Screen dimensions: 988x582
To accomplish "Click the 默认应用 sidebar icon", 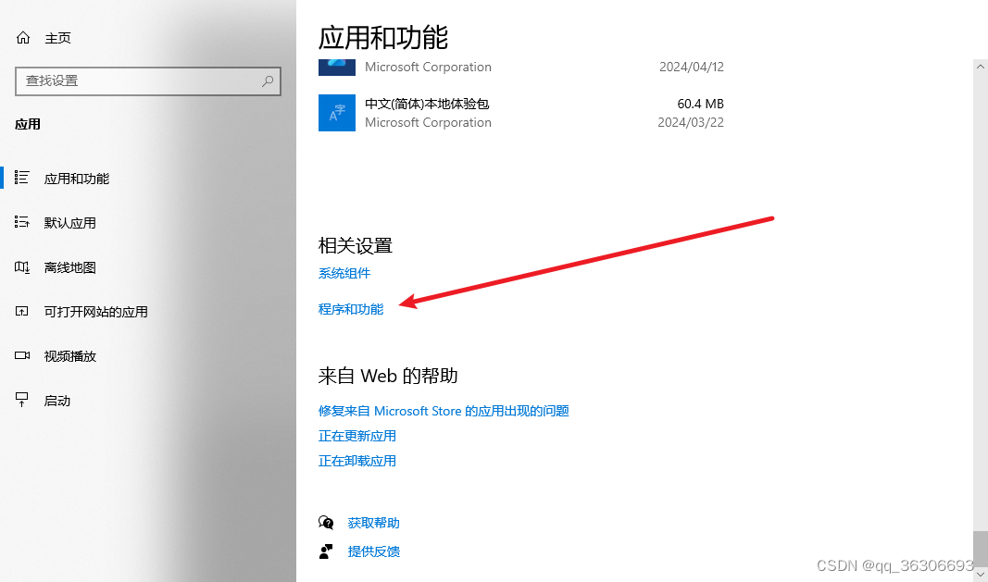I will (22, 222).
